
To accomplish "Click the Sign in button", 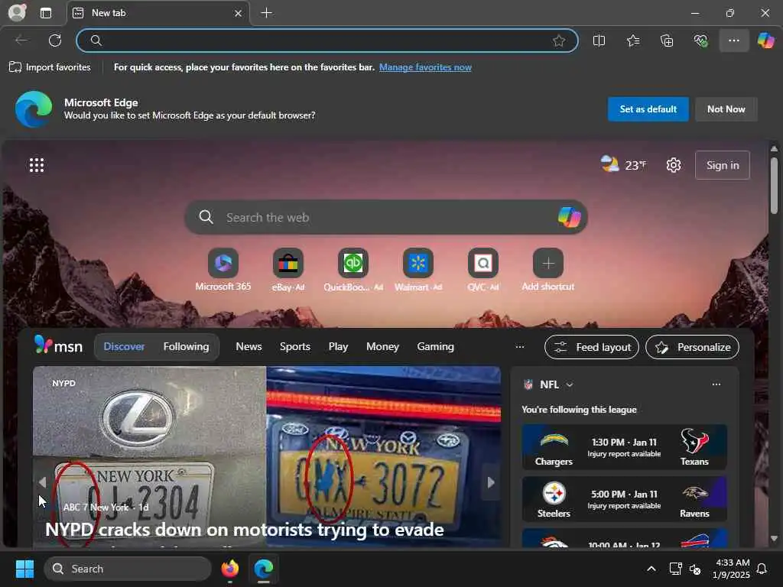I will tap(722, 165).
